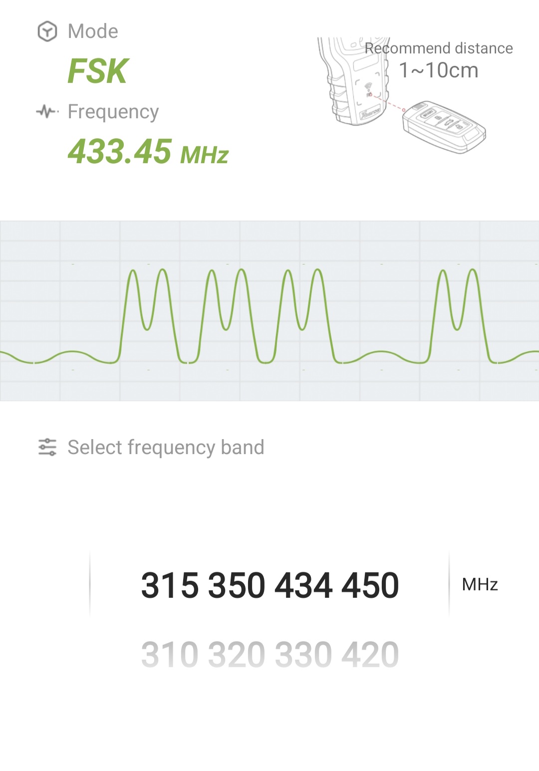Select the 315 350 434 450 band row
This screenshot has height=771, width=539.
pyautogui.click(x=270, y=585)
